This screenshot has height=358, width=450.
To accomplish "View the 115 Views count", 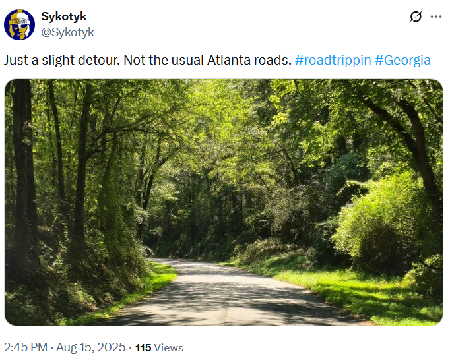I will [x=159, y=347].
